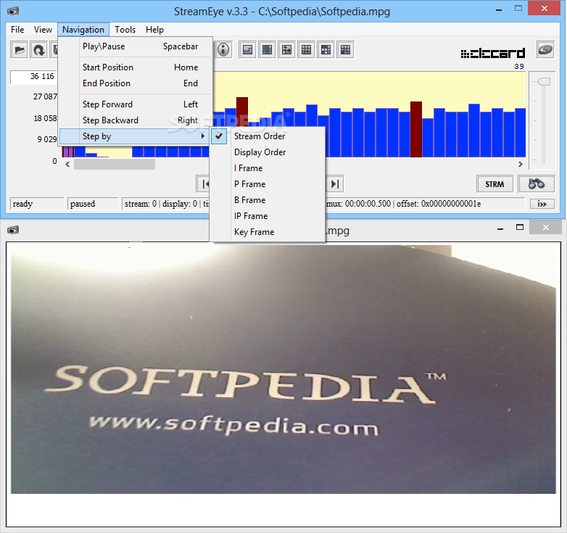The image size is (567, 533).
Task: Click the fourth grid view toolbar icon
Action: point(306,50)
